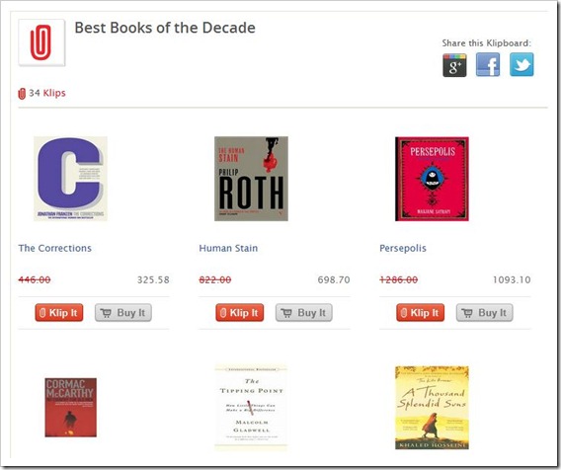Select the Persepolis book cover
The height and width of the screenshot is (470, 561).
tap(432, 179)
